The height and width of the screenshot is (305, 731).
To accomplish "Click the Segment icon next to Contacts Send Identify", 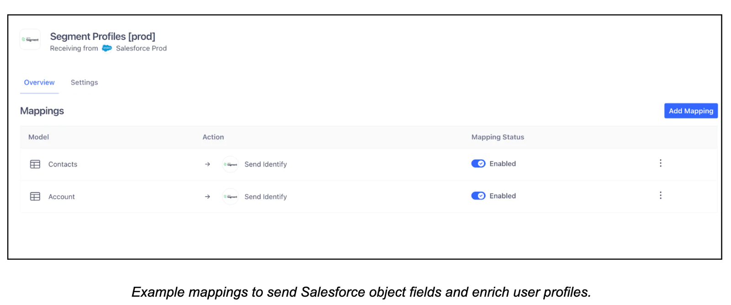I will (x=230, y=164).
